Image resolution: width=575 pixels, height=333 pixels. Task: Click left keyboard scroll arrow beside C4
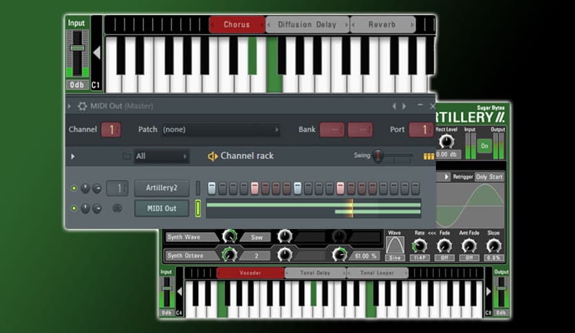180,292
